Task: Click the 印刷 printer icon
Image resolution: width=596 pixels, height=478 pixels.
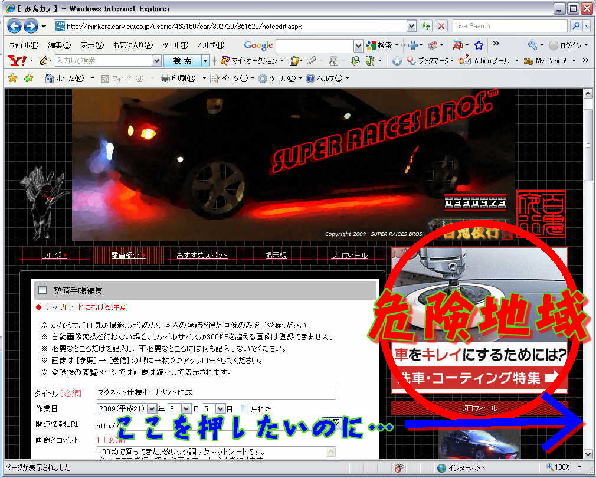Action: click(165, 78)
